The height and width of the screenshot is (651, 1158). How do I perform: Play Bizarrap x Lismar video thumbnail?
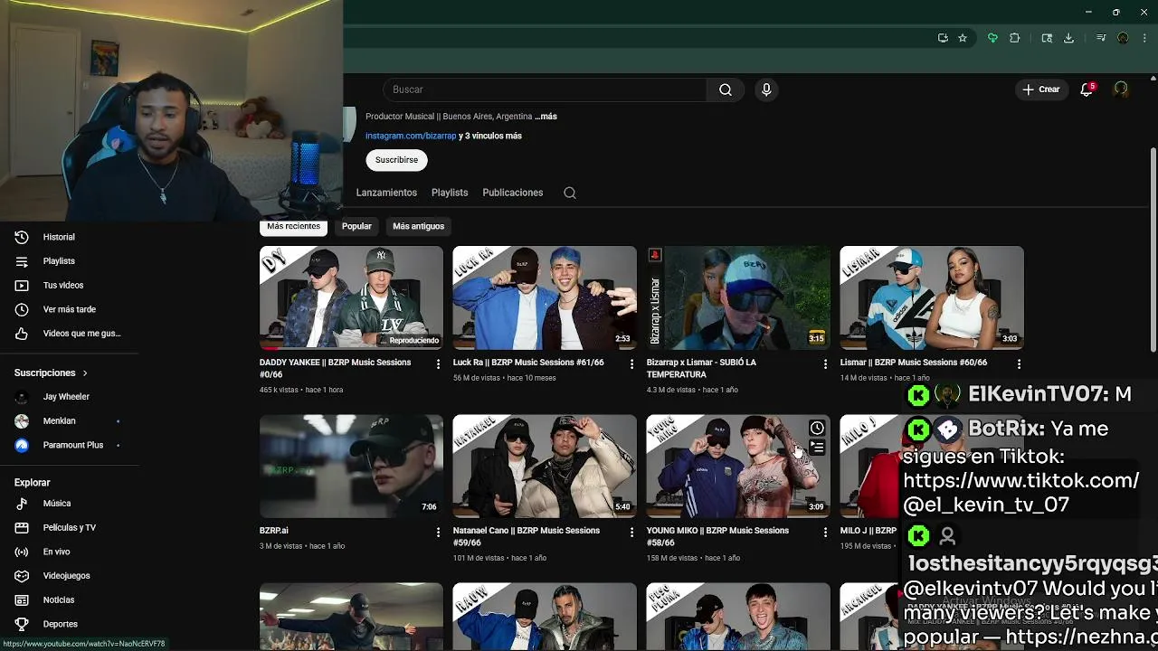coord(738,297)
